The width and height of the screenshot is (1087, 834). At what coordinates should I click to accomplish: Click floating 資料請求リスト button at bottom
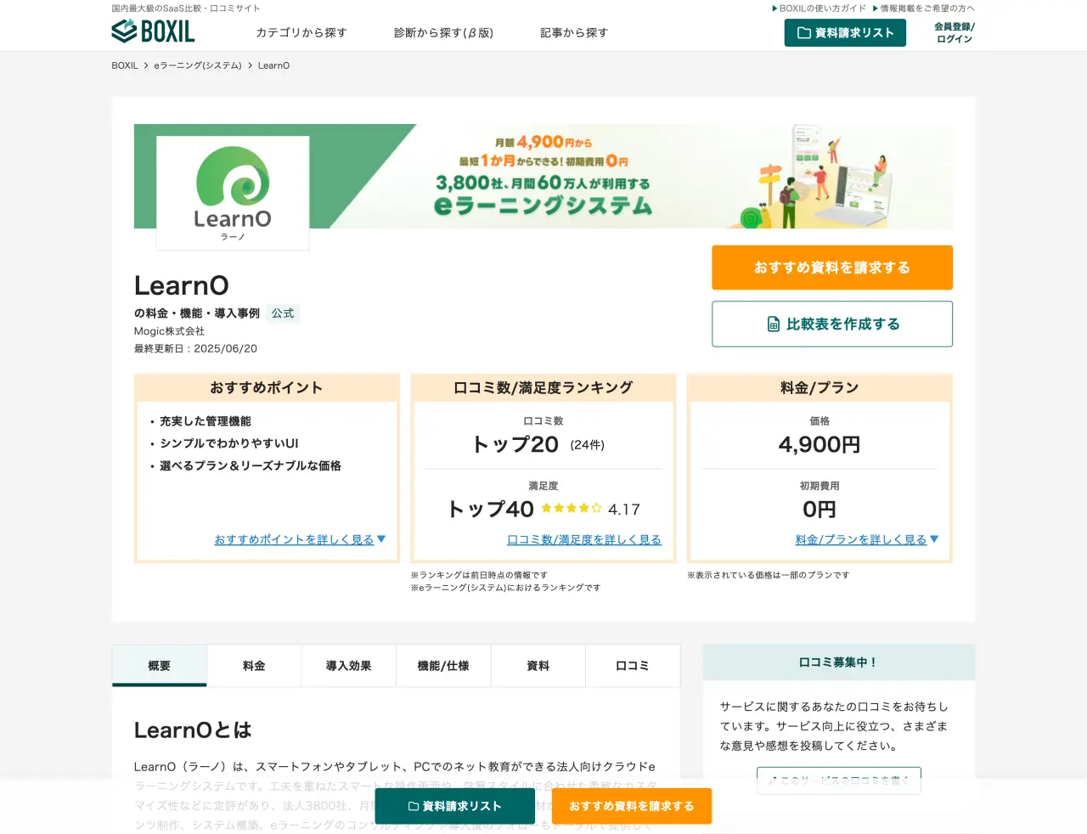455,806
